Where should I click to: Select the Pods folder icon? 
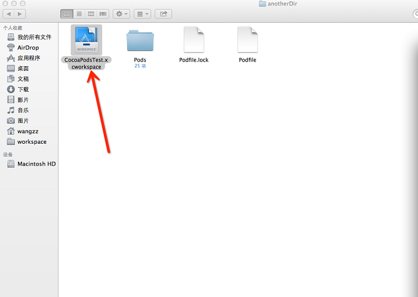[140, 41]
